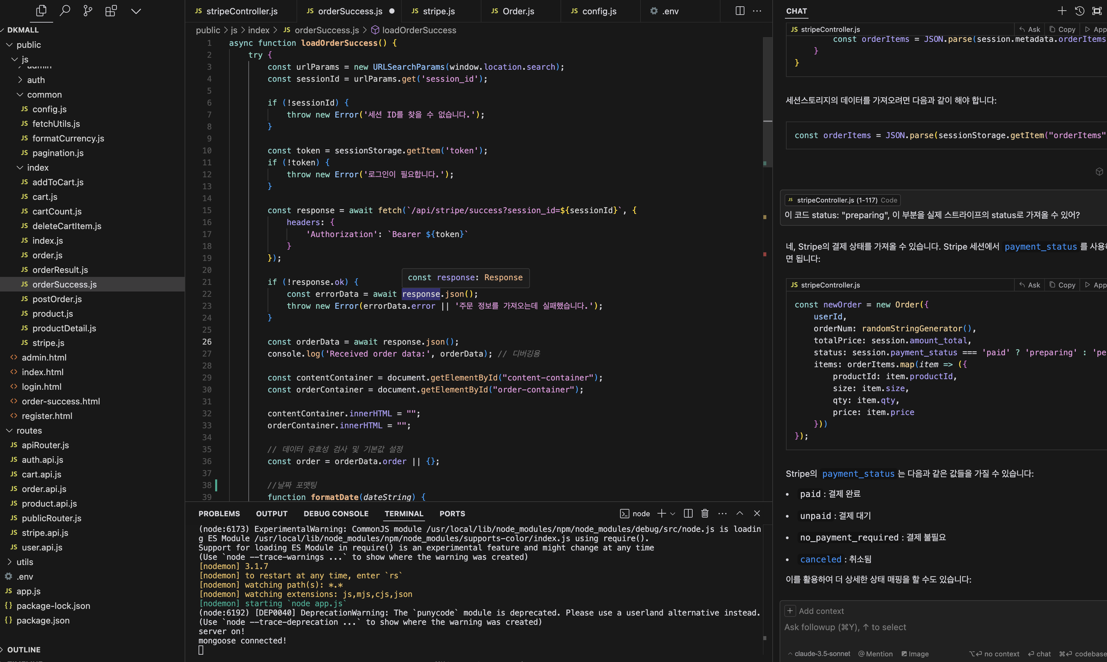Open new terminal launch profile dropdown
This screenshot has height=662, width=1107.
coord(673,514)
